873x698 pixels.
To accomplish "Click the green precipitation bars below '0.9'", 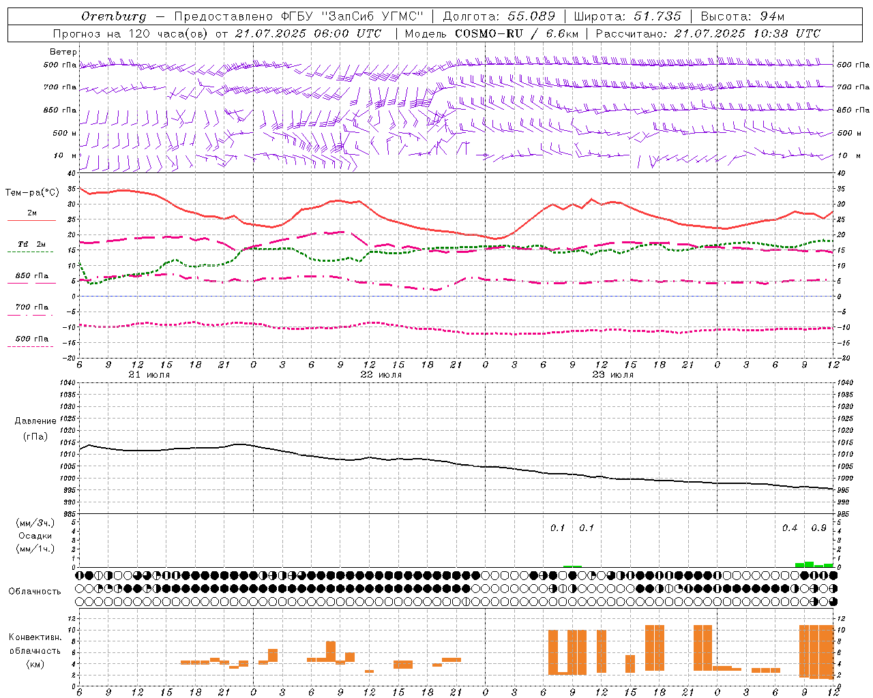I will click(814, 564).
